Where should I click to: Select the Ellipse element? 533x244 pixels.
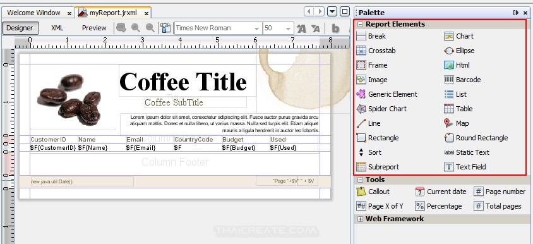coord(459,51)
